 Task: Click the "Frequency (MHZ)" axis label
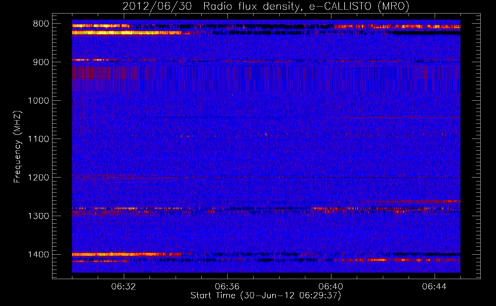point(18,147)
